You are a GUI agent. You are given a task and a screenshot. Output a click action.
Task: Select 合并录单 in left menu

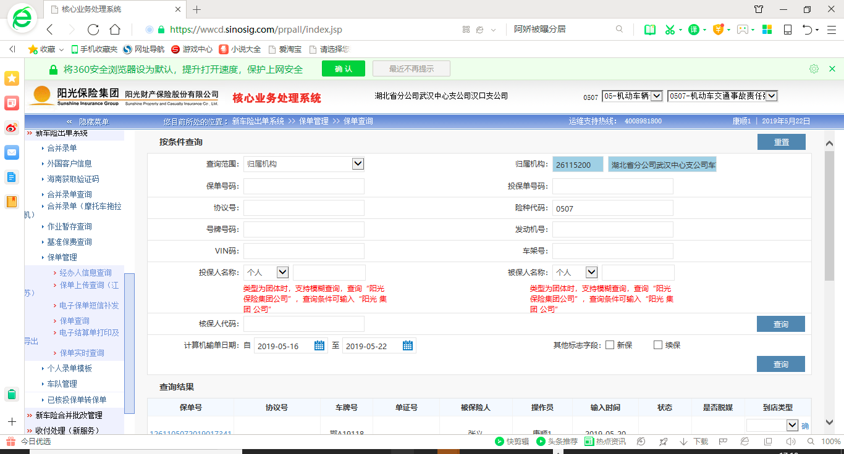(62, 148)
